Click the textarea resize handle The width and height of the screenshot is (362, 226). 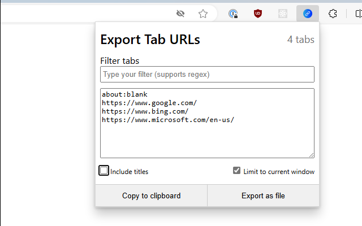tap(311, 155)
